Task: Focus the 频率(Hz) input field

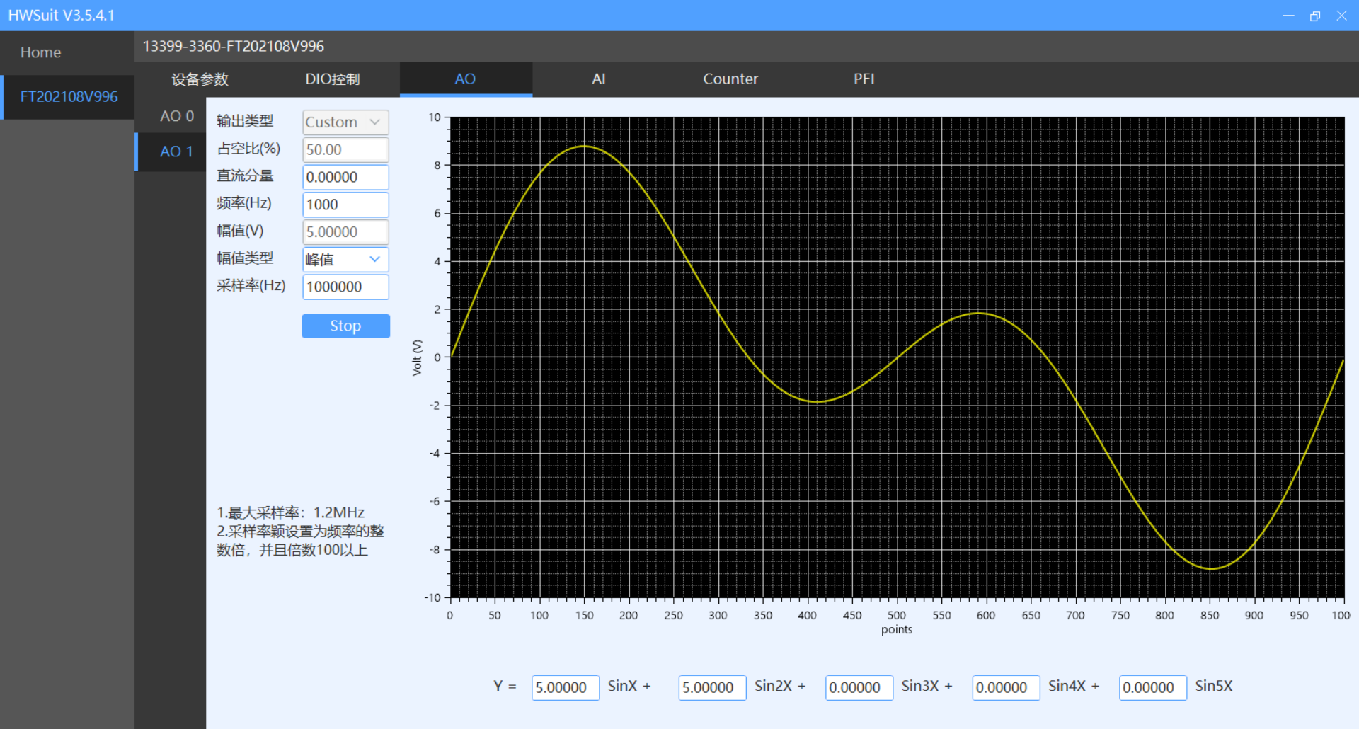Action: tap(345, 205)
